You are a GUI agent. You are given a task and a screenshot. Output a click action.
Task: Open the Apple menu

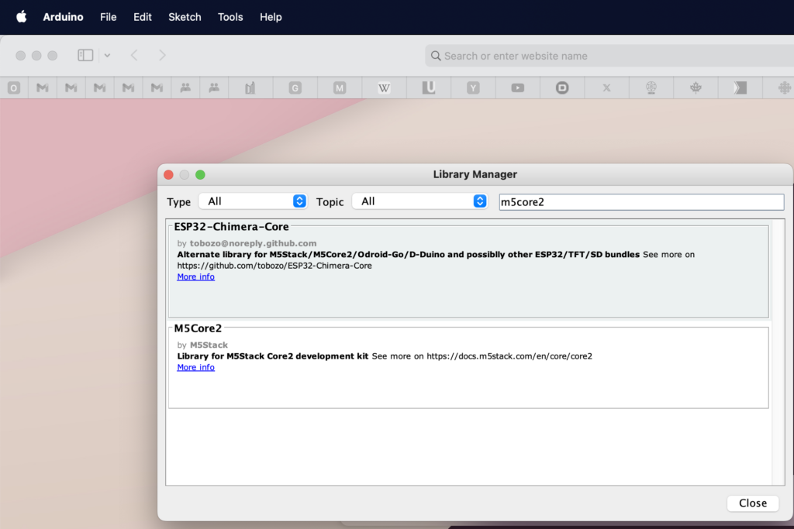(x=21, y=17)
